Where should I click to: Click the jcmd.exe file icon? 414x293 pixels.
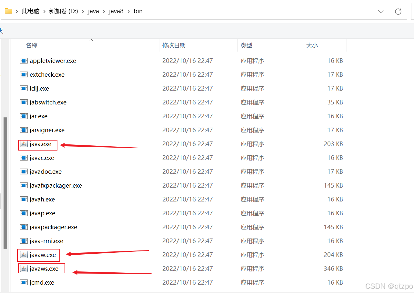24,282
